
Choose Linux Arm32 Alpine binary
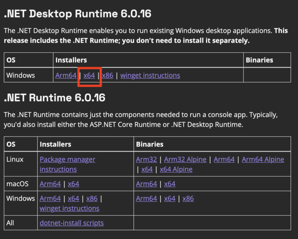186,159
